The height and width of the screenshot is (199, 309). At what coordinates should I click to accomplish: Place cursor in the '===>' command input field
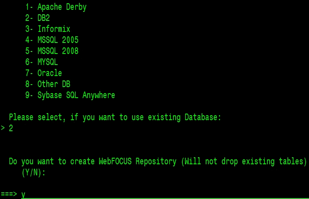(x=165, y=194)
